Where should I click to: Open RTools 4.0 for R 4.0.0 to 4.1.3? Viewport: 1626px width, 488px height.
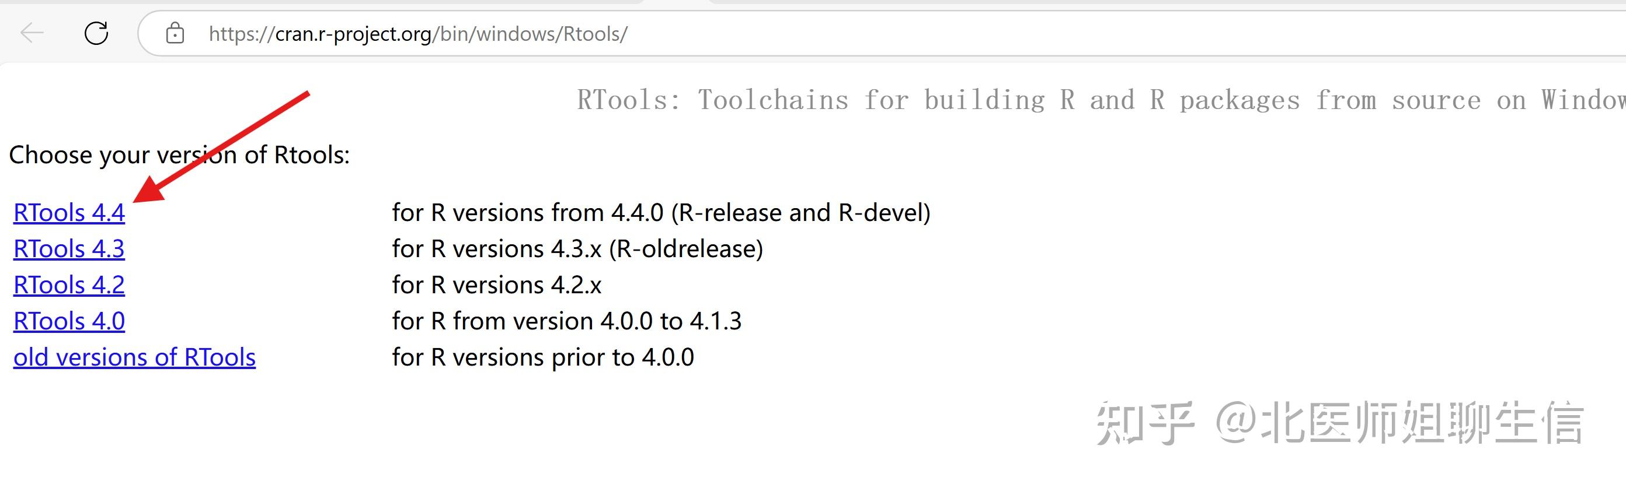[68, 320]
